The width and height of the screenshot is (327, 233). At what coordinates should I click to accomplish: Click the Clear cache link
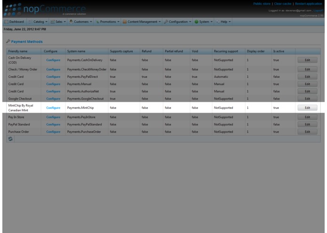click(x=283, y=4)
